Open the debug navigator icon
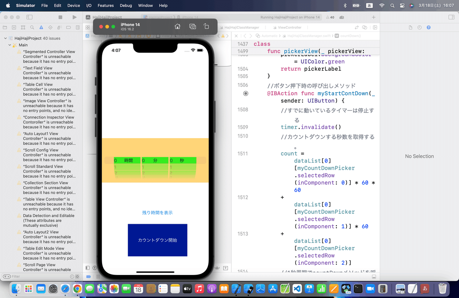The width and height of the screenshot is (459, 298). (60, 28)
